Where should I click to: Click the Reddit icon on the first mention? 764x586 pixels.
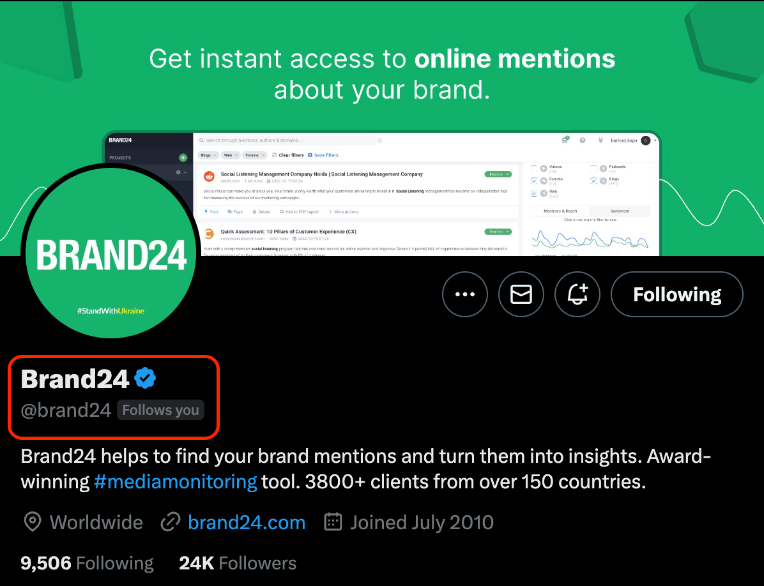tap(208, 177)
